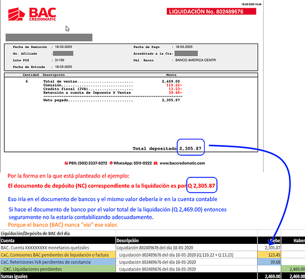Click the Sumas iguales row label
This screenshot has width=305, height=279.
point(14,276)
